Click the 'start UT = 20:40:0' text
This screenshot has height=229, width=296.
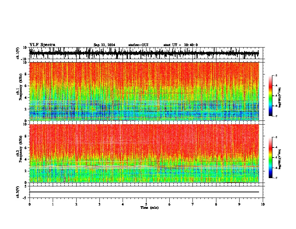[181, 45]
